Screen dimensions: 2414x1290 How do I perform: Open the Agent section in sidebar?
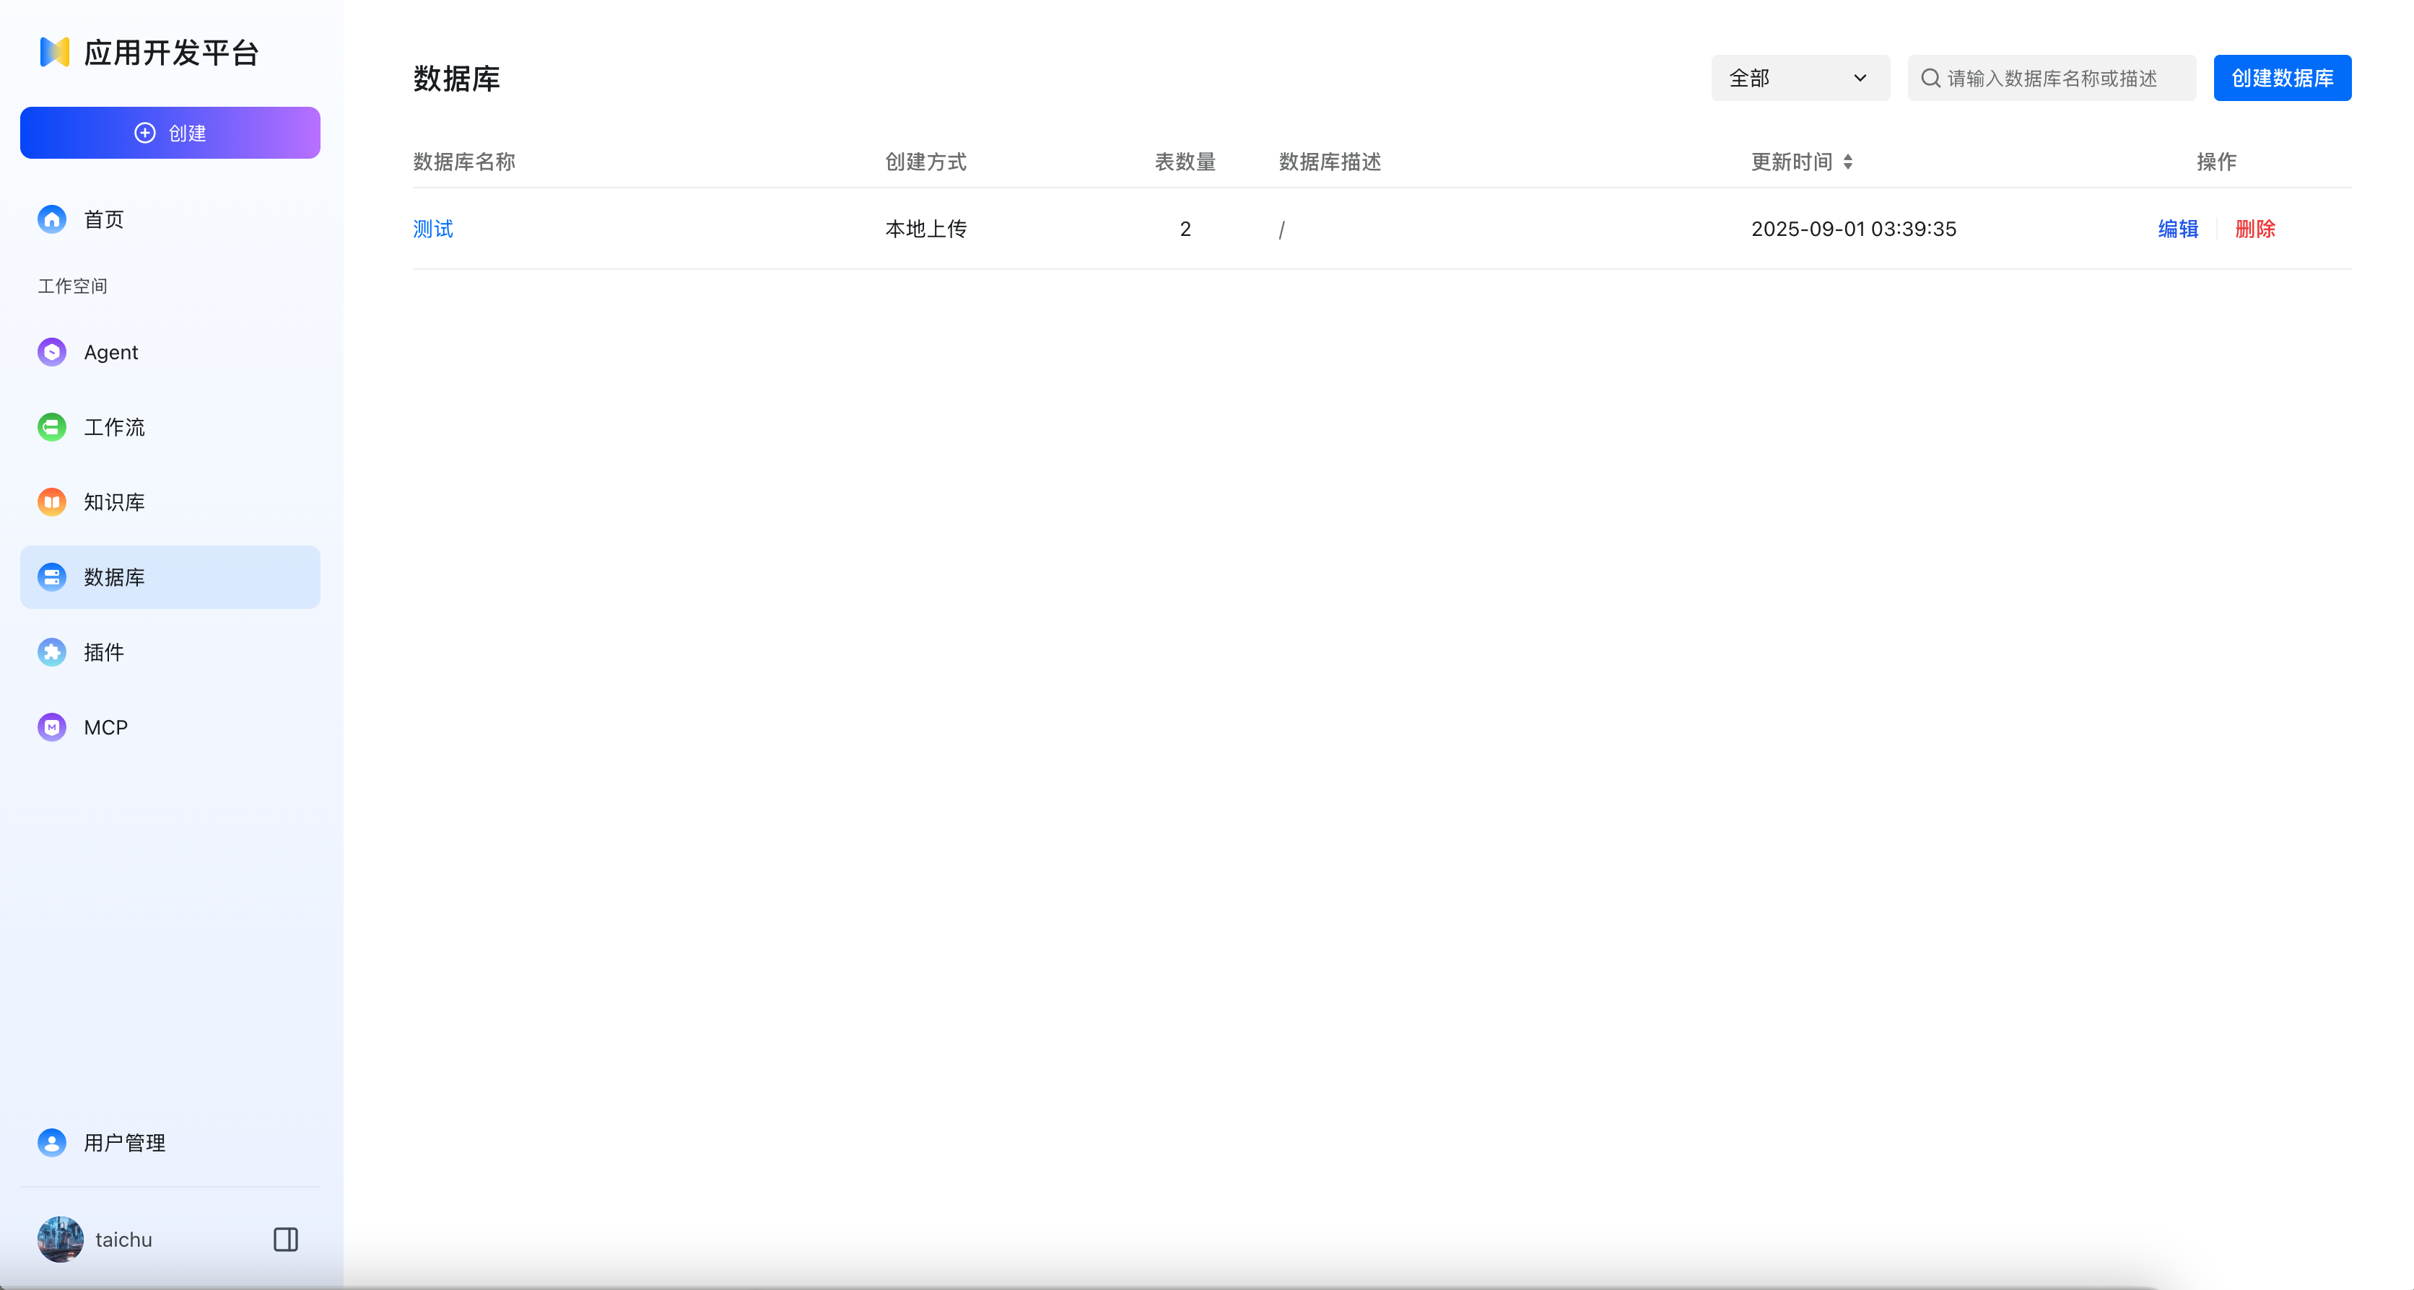click(111, 351)
